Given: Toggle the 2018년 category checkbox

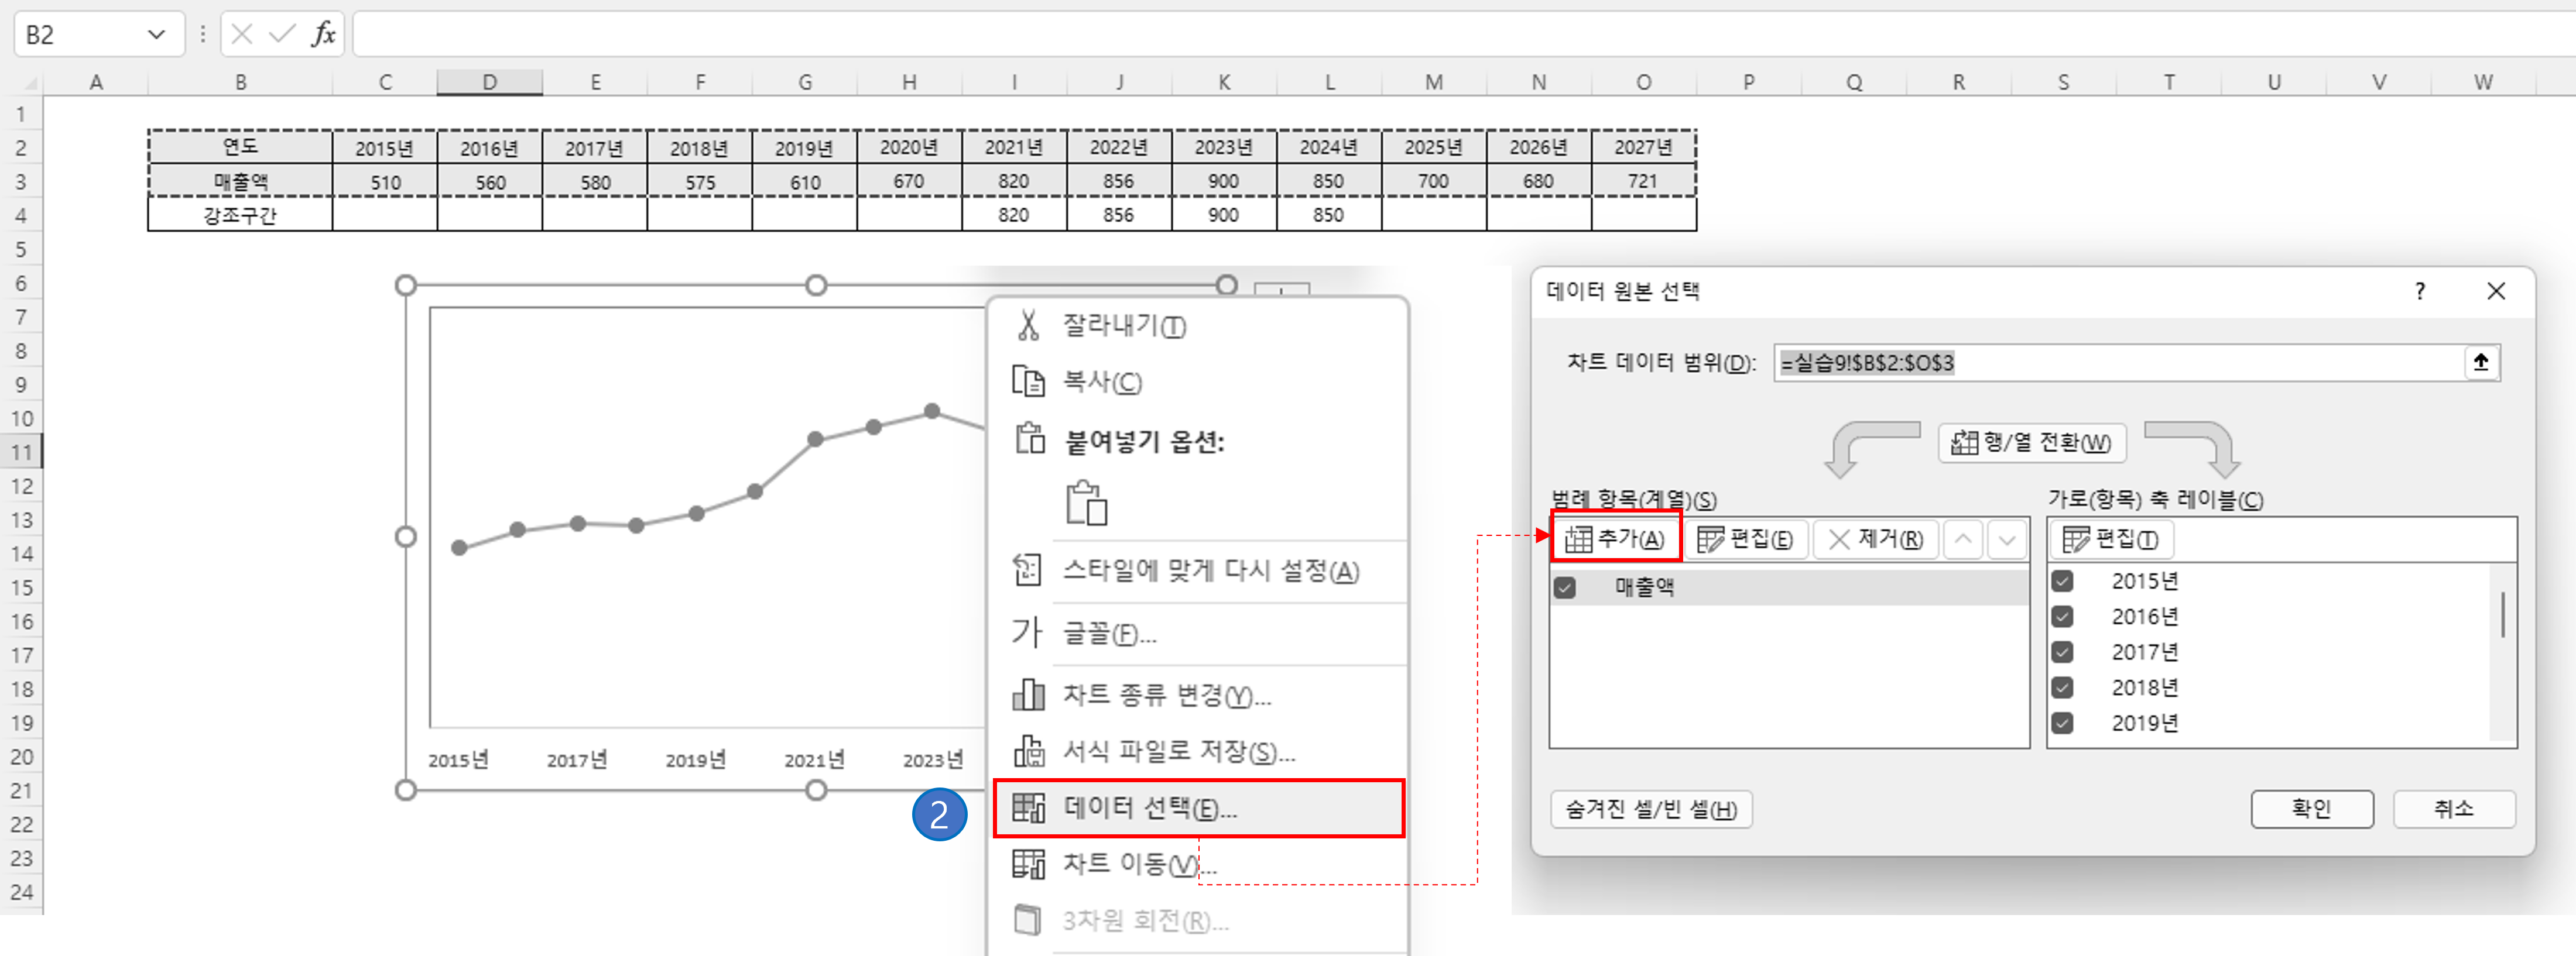Looking at the screenshot, I should (x=2062, y=687).
